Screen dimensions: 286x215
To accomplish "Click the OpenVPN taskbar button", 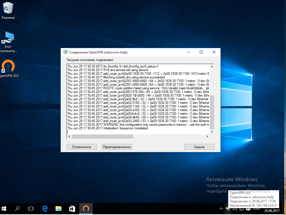I will pos(86,209).
